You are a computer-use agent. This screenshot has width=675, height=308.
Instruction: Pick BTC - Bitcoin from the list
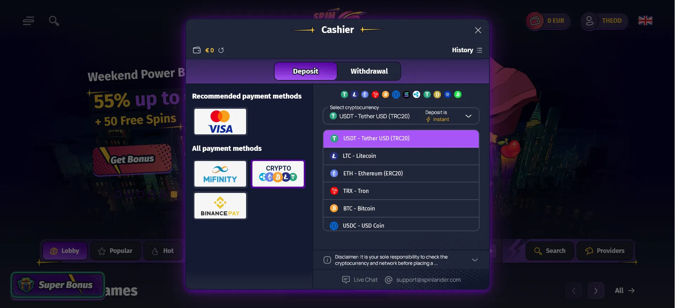(x=401, y=208)
